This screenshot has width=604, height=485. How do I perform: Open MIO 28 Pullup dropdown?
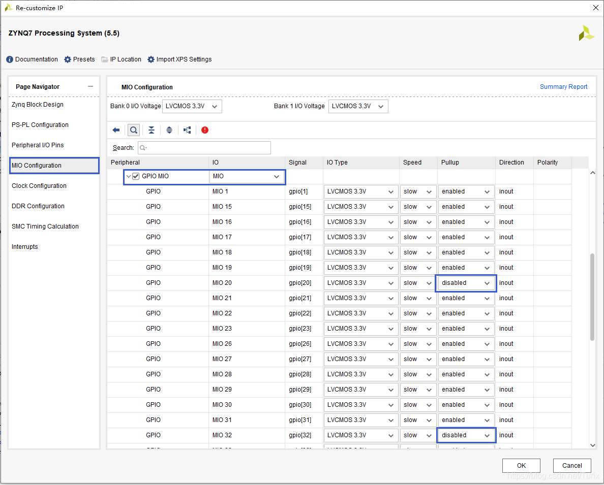tap(466, 374)
